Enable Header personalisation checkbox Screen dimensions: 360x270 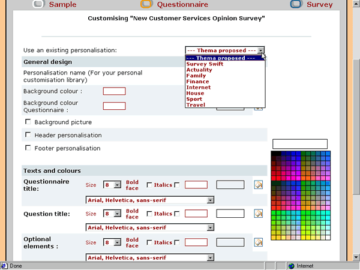28,135
